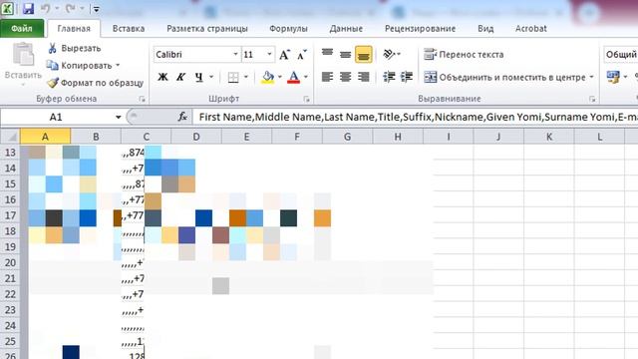Open the Файл tab
Screen dimensions: 638x359
click(22, 29)
